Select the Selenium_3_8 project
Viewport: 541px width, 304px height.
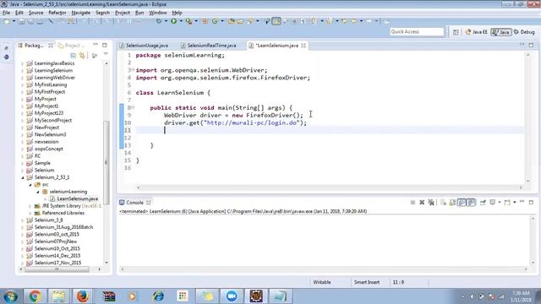click(x=48, y=220)
